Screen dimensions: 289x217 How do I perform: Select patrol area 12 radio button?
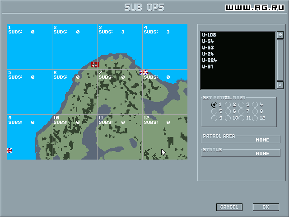click(255, 118)
